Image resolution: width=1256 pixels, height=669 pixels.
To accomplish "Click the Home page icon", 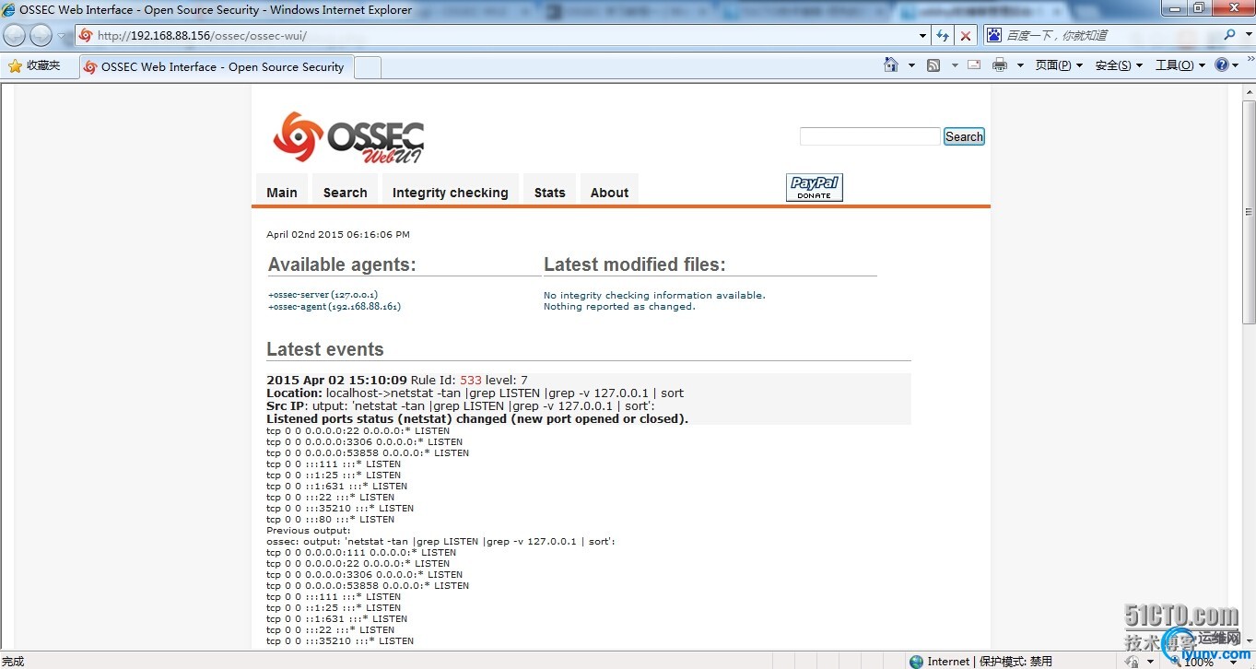I will tap(890, 65).
